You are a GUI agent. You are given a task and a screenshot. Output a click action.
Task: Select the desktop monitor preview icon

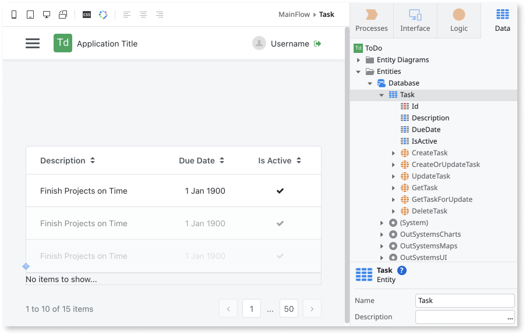(47, 15)
